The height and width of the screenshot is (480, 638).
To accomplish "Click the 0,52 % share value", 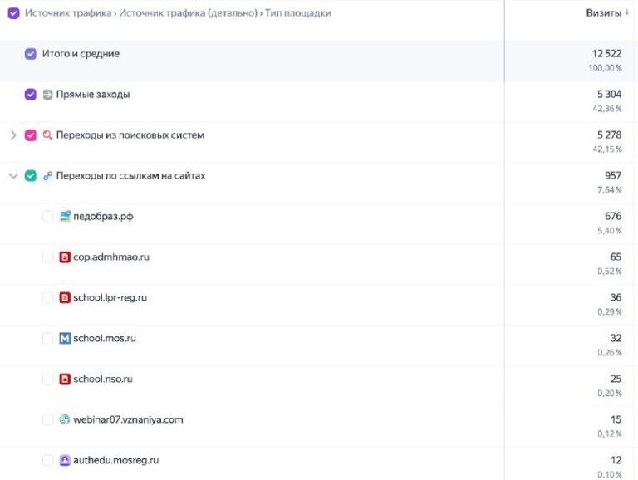I will [609, 272].
